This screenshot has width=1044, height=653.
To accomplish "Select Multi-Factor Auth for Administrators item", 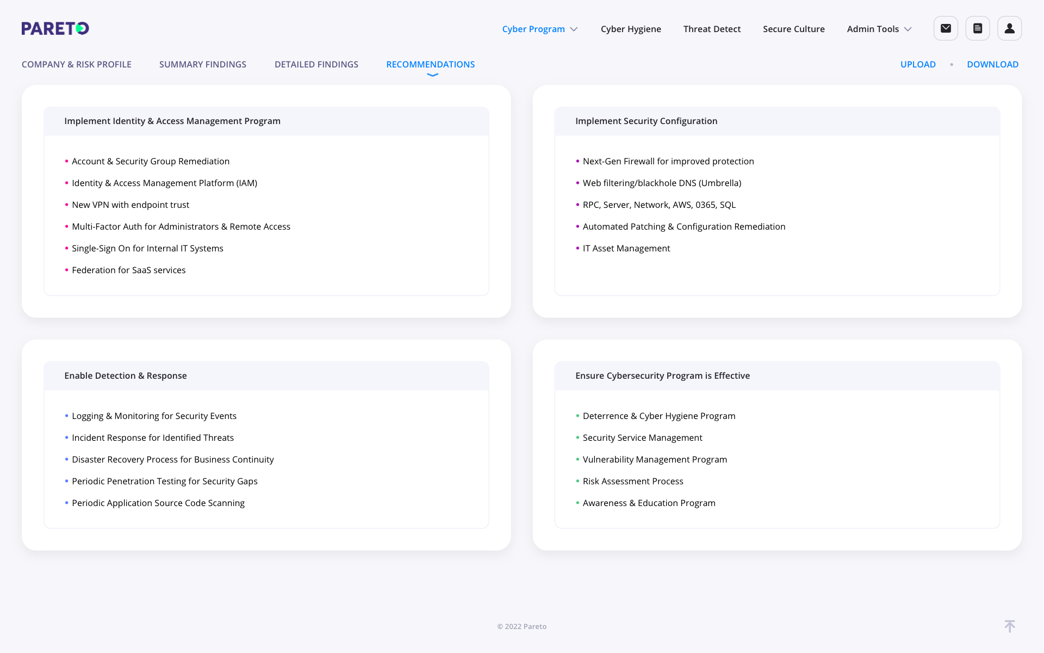I will point(181,226).
